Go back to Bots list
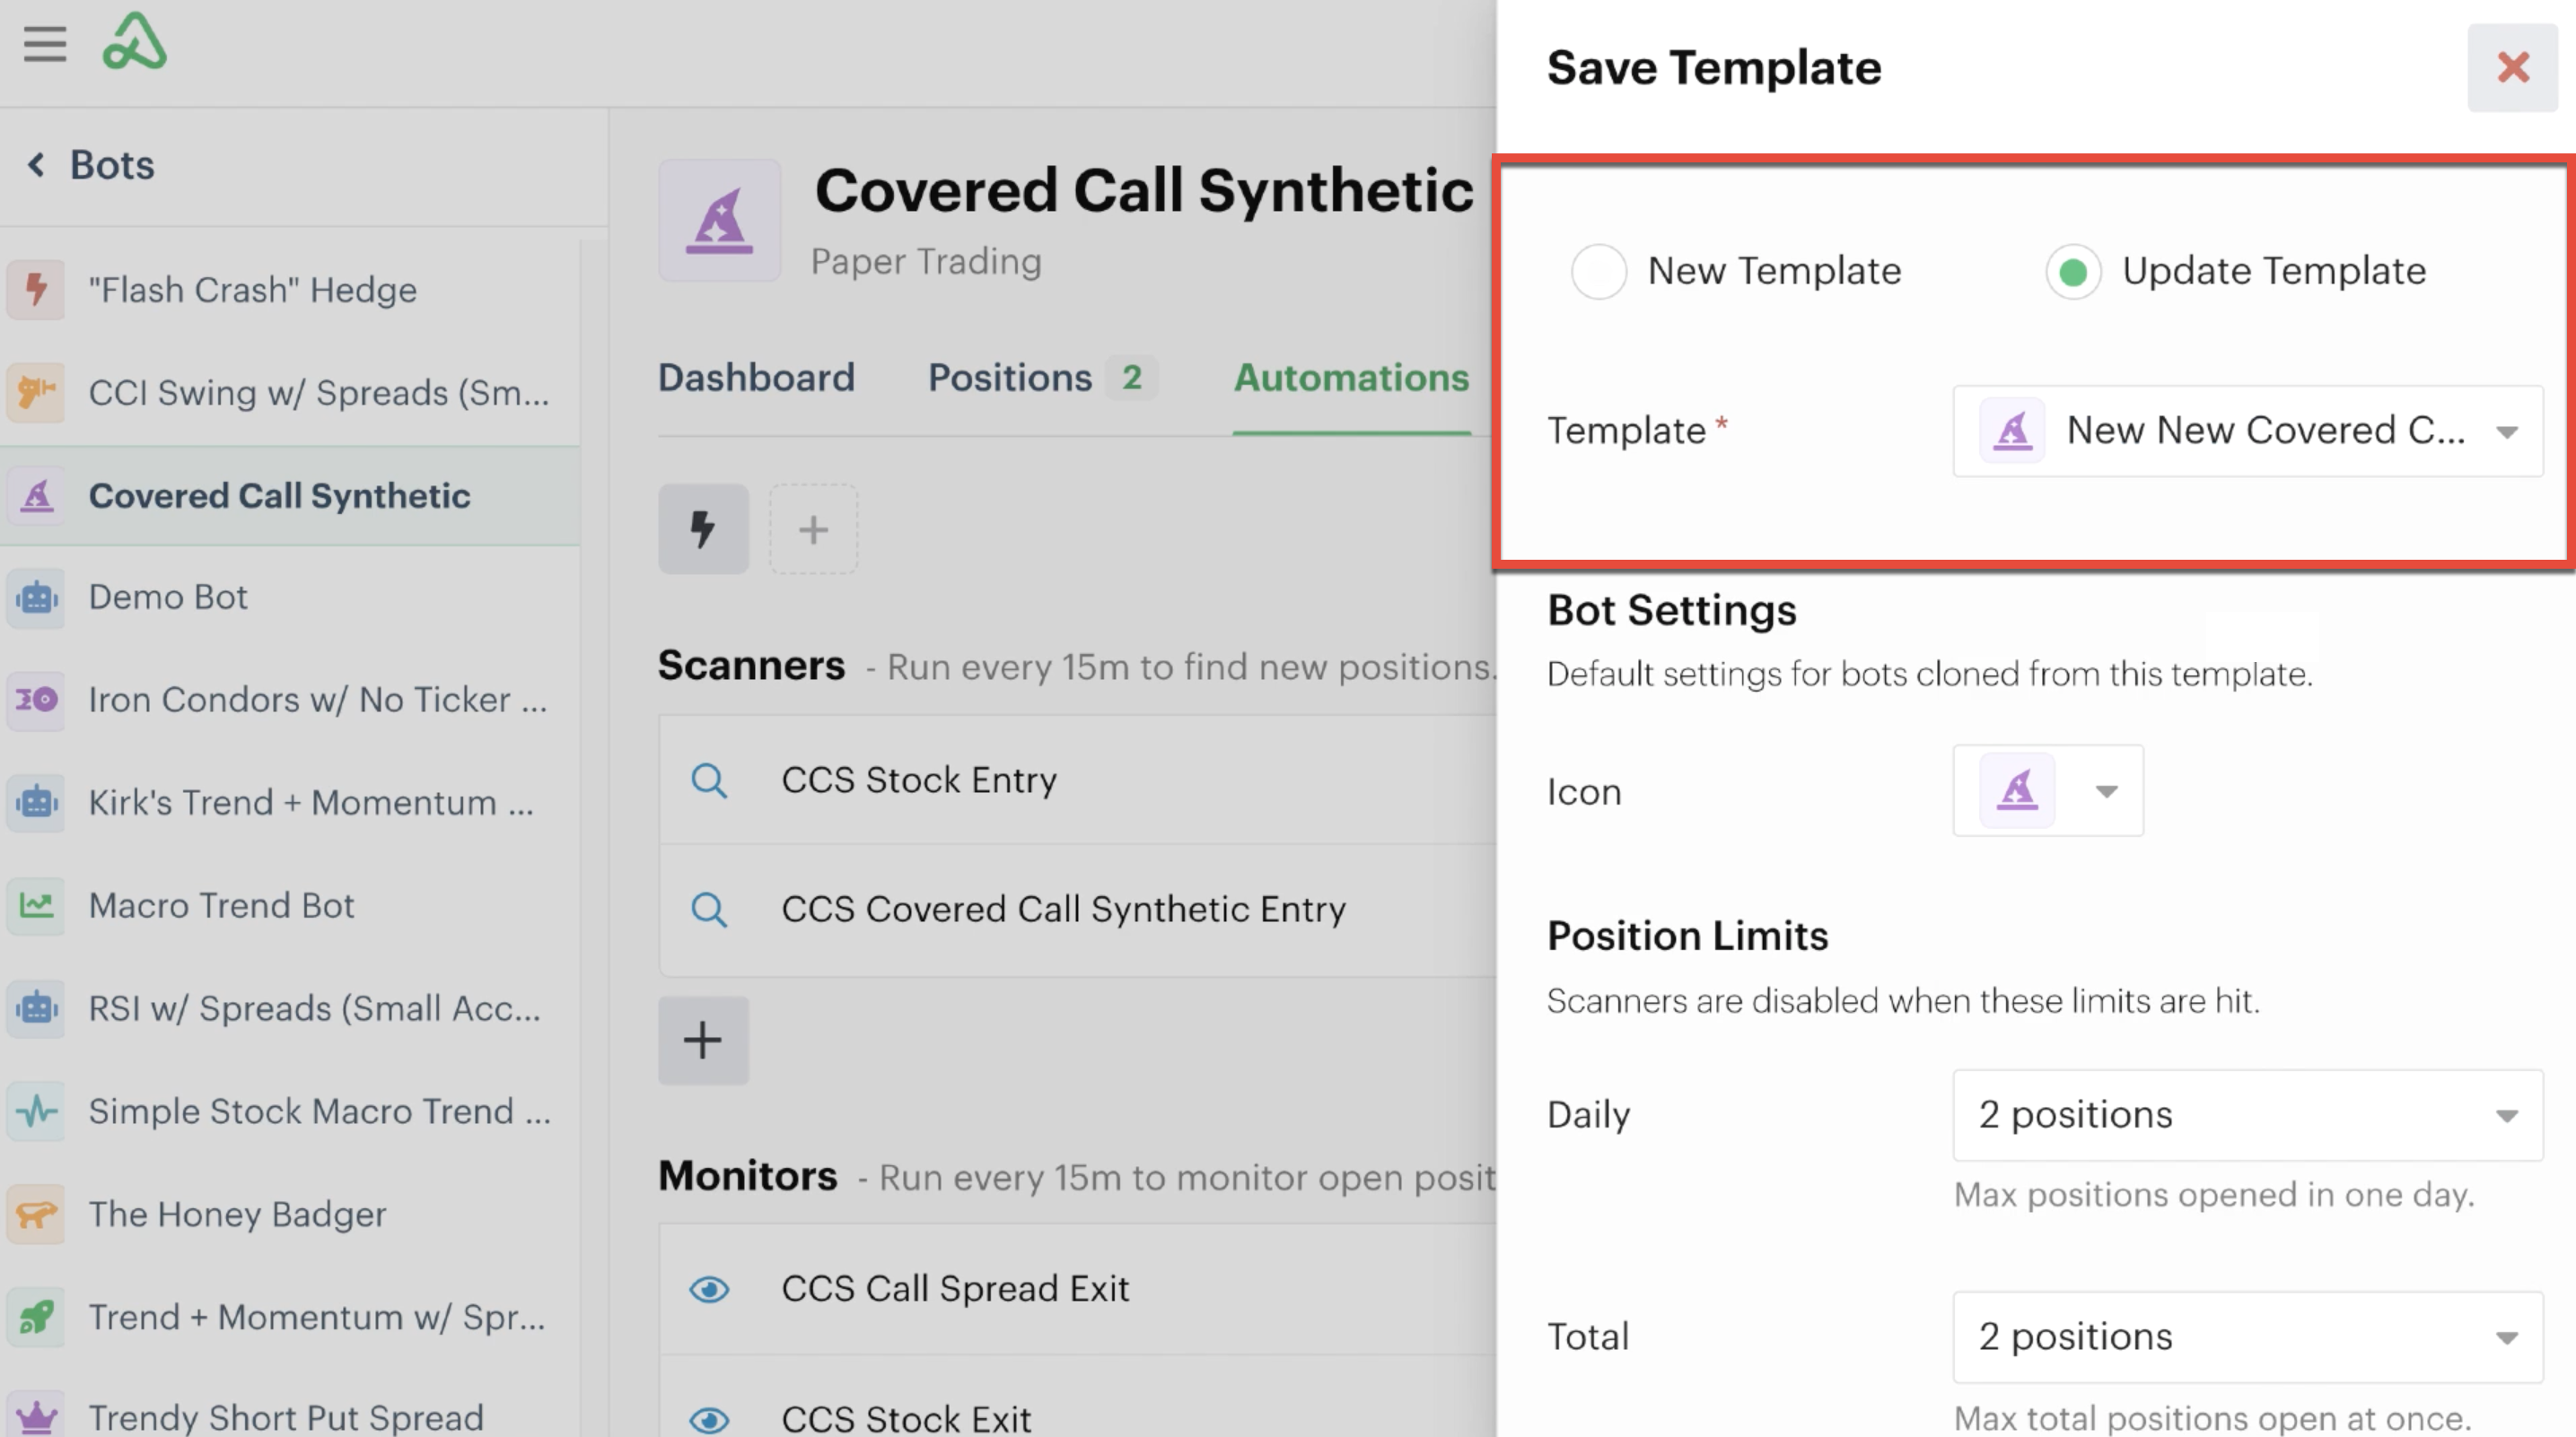This screenshot has height=1437, width=2576. click(x=91, y=165)
